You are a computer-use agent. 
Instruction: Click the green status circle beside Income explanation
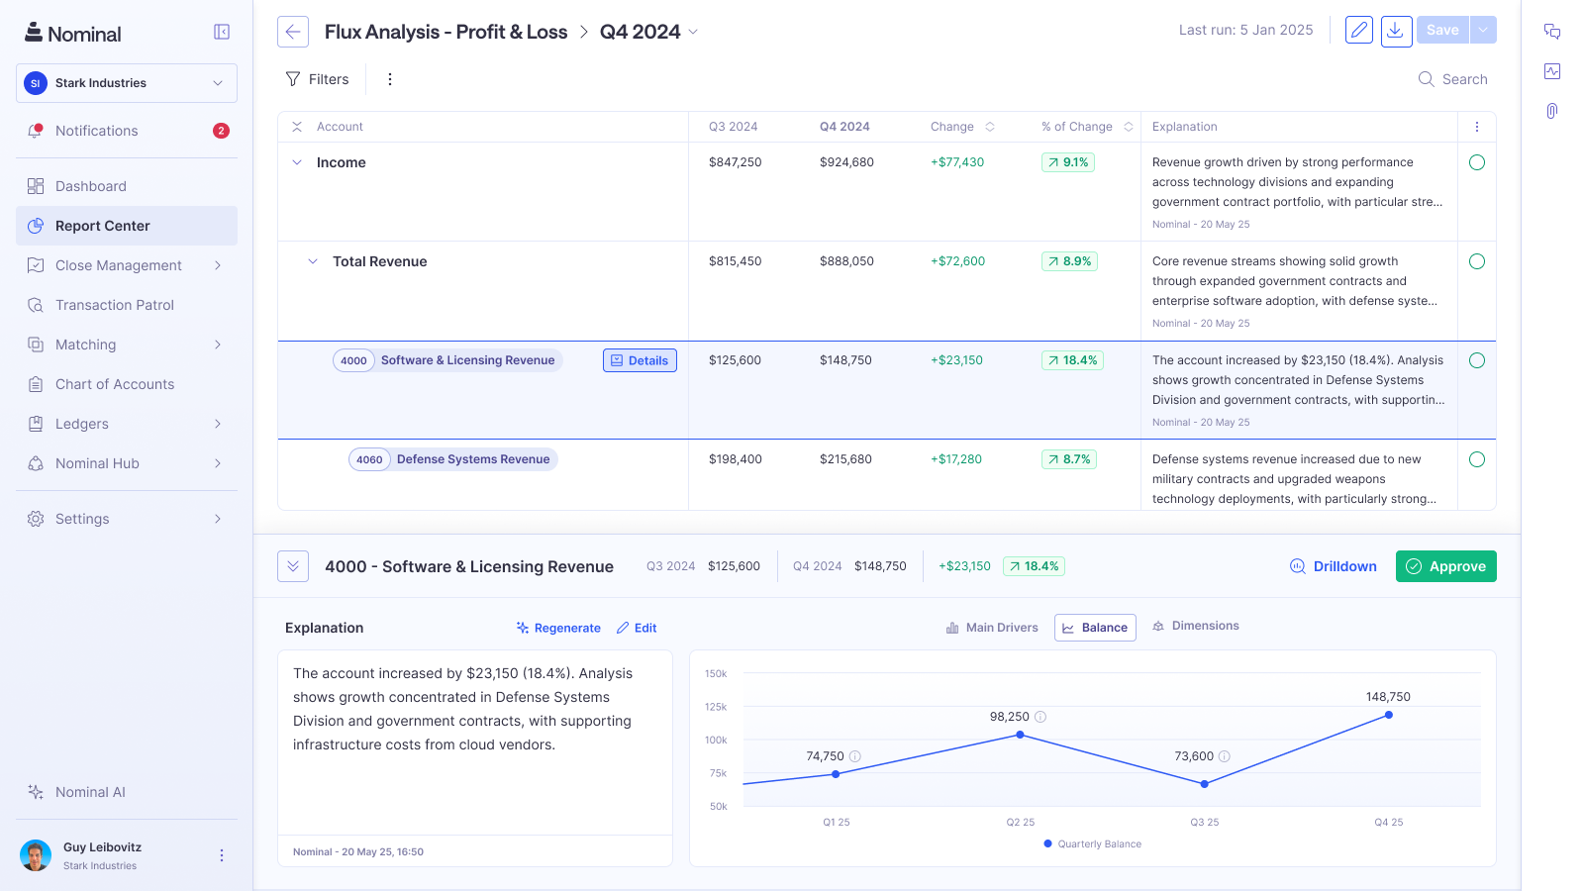[x=1476, y=162]
